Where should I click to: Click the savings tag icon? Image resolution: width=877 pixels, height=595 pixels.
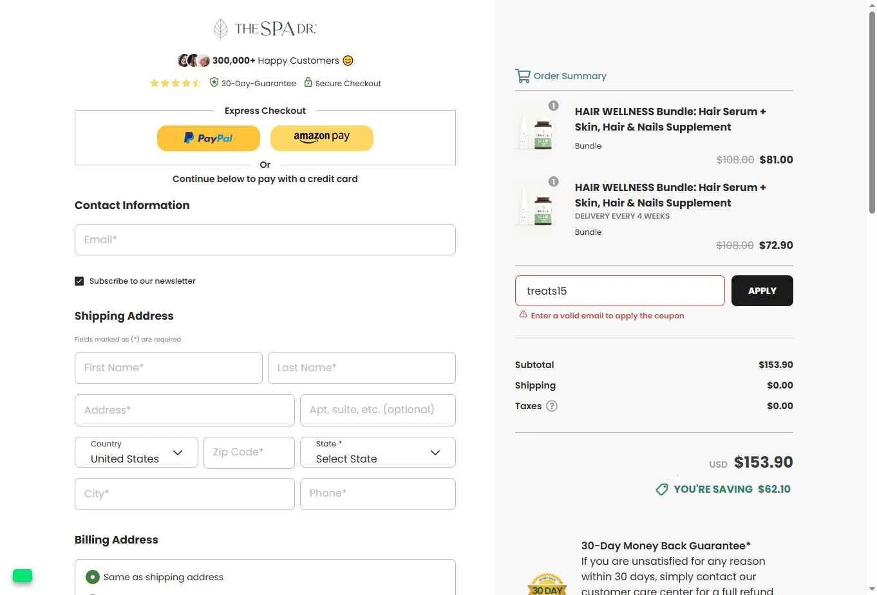coord(662,490)
